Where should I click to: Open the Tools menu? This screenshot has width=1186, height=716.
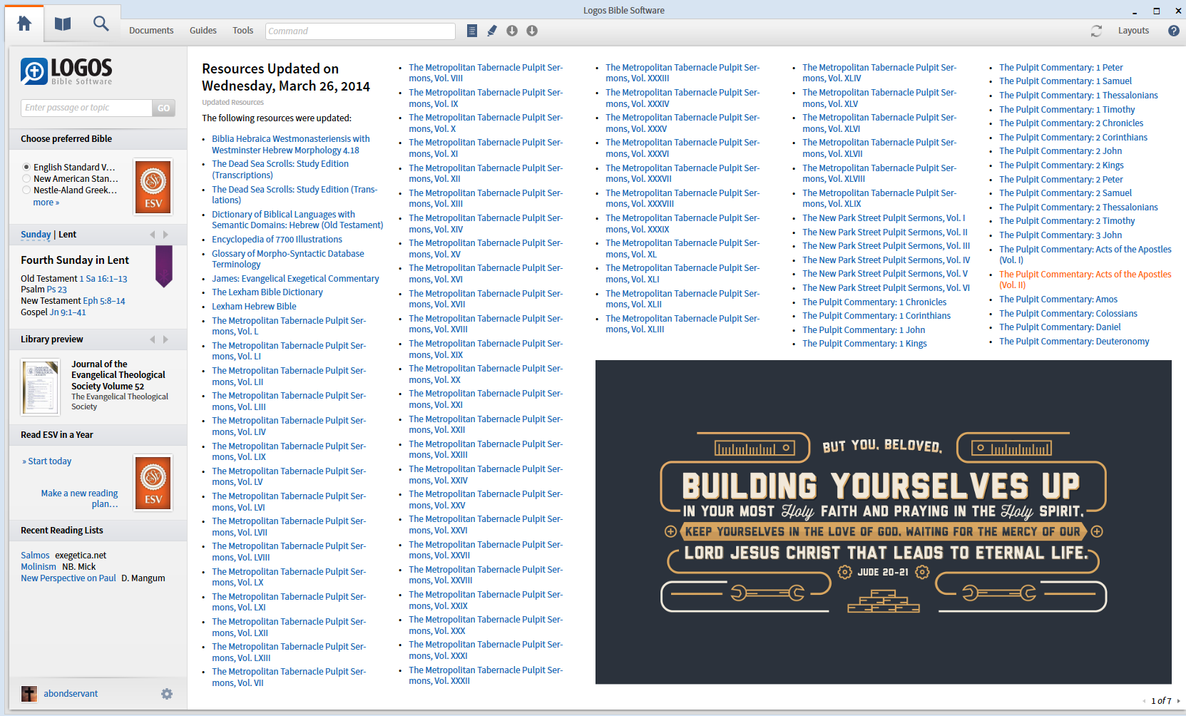[242, 31]
